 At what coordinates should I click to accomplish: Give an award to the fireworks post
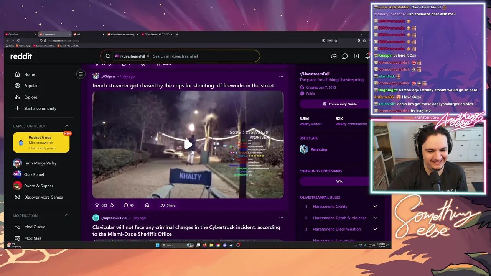point(147,205)
